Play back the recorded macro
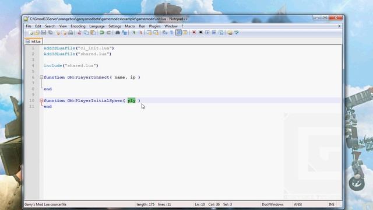 coord(207,33)
